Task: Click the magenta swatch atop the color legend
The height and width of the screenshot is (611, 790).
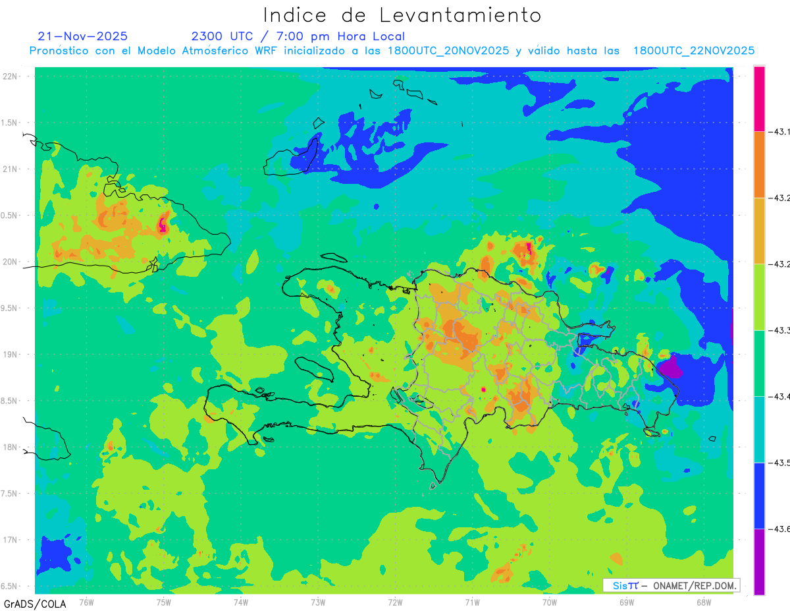Action: tap(759, 98)
